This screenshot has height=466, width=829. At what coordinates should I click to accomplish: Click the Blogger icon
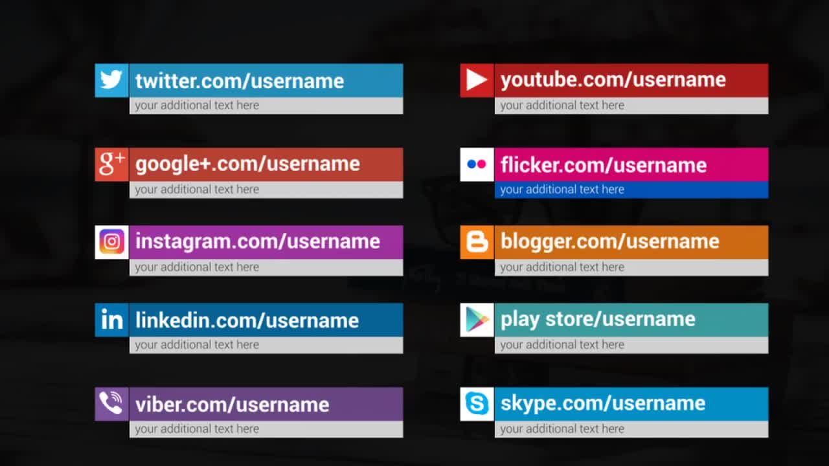[x=477, y=242]
